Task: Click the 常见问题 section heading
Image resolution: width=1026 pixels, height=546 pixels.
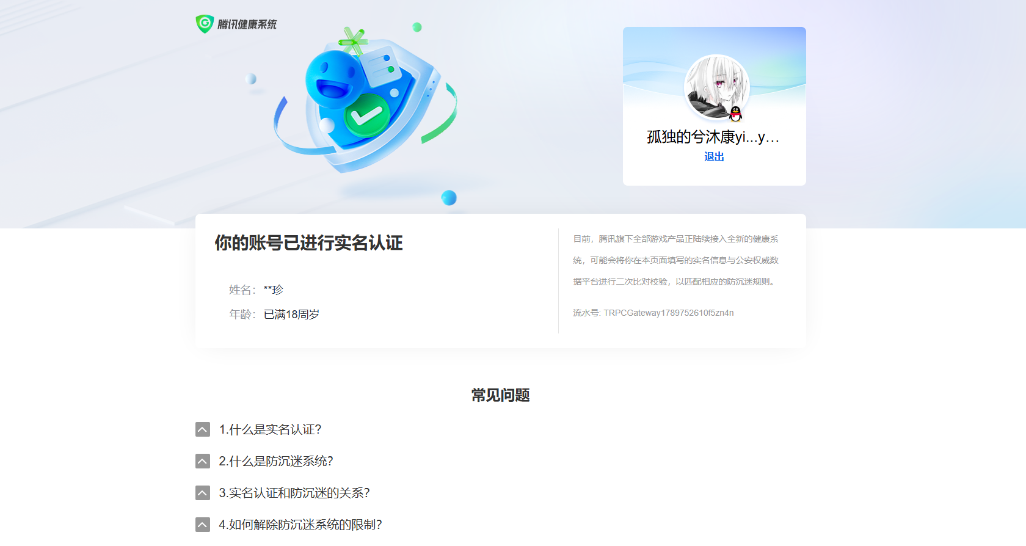Action: click(501, 395)
